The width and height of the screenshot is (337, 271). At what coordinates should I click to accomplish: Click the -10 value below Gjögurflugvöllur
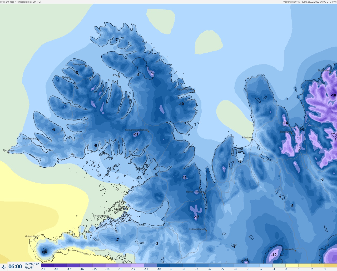tap(181, 104)
